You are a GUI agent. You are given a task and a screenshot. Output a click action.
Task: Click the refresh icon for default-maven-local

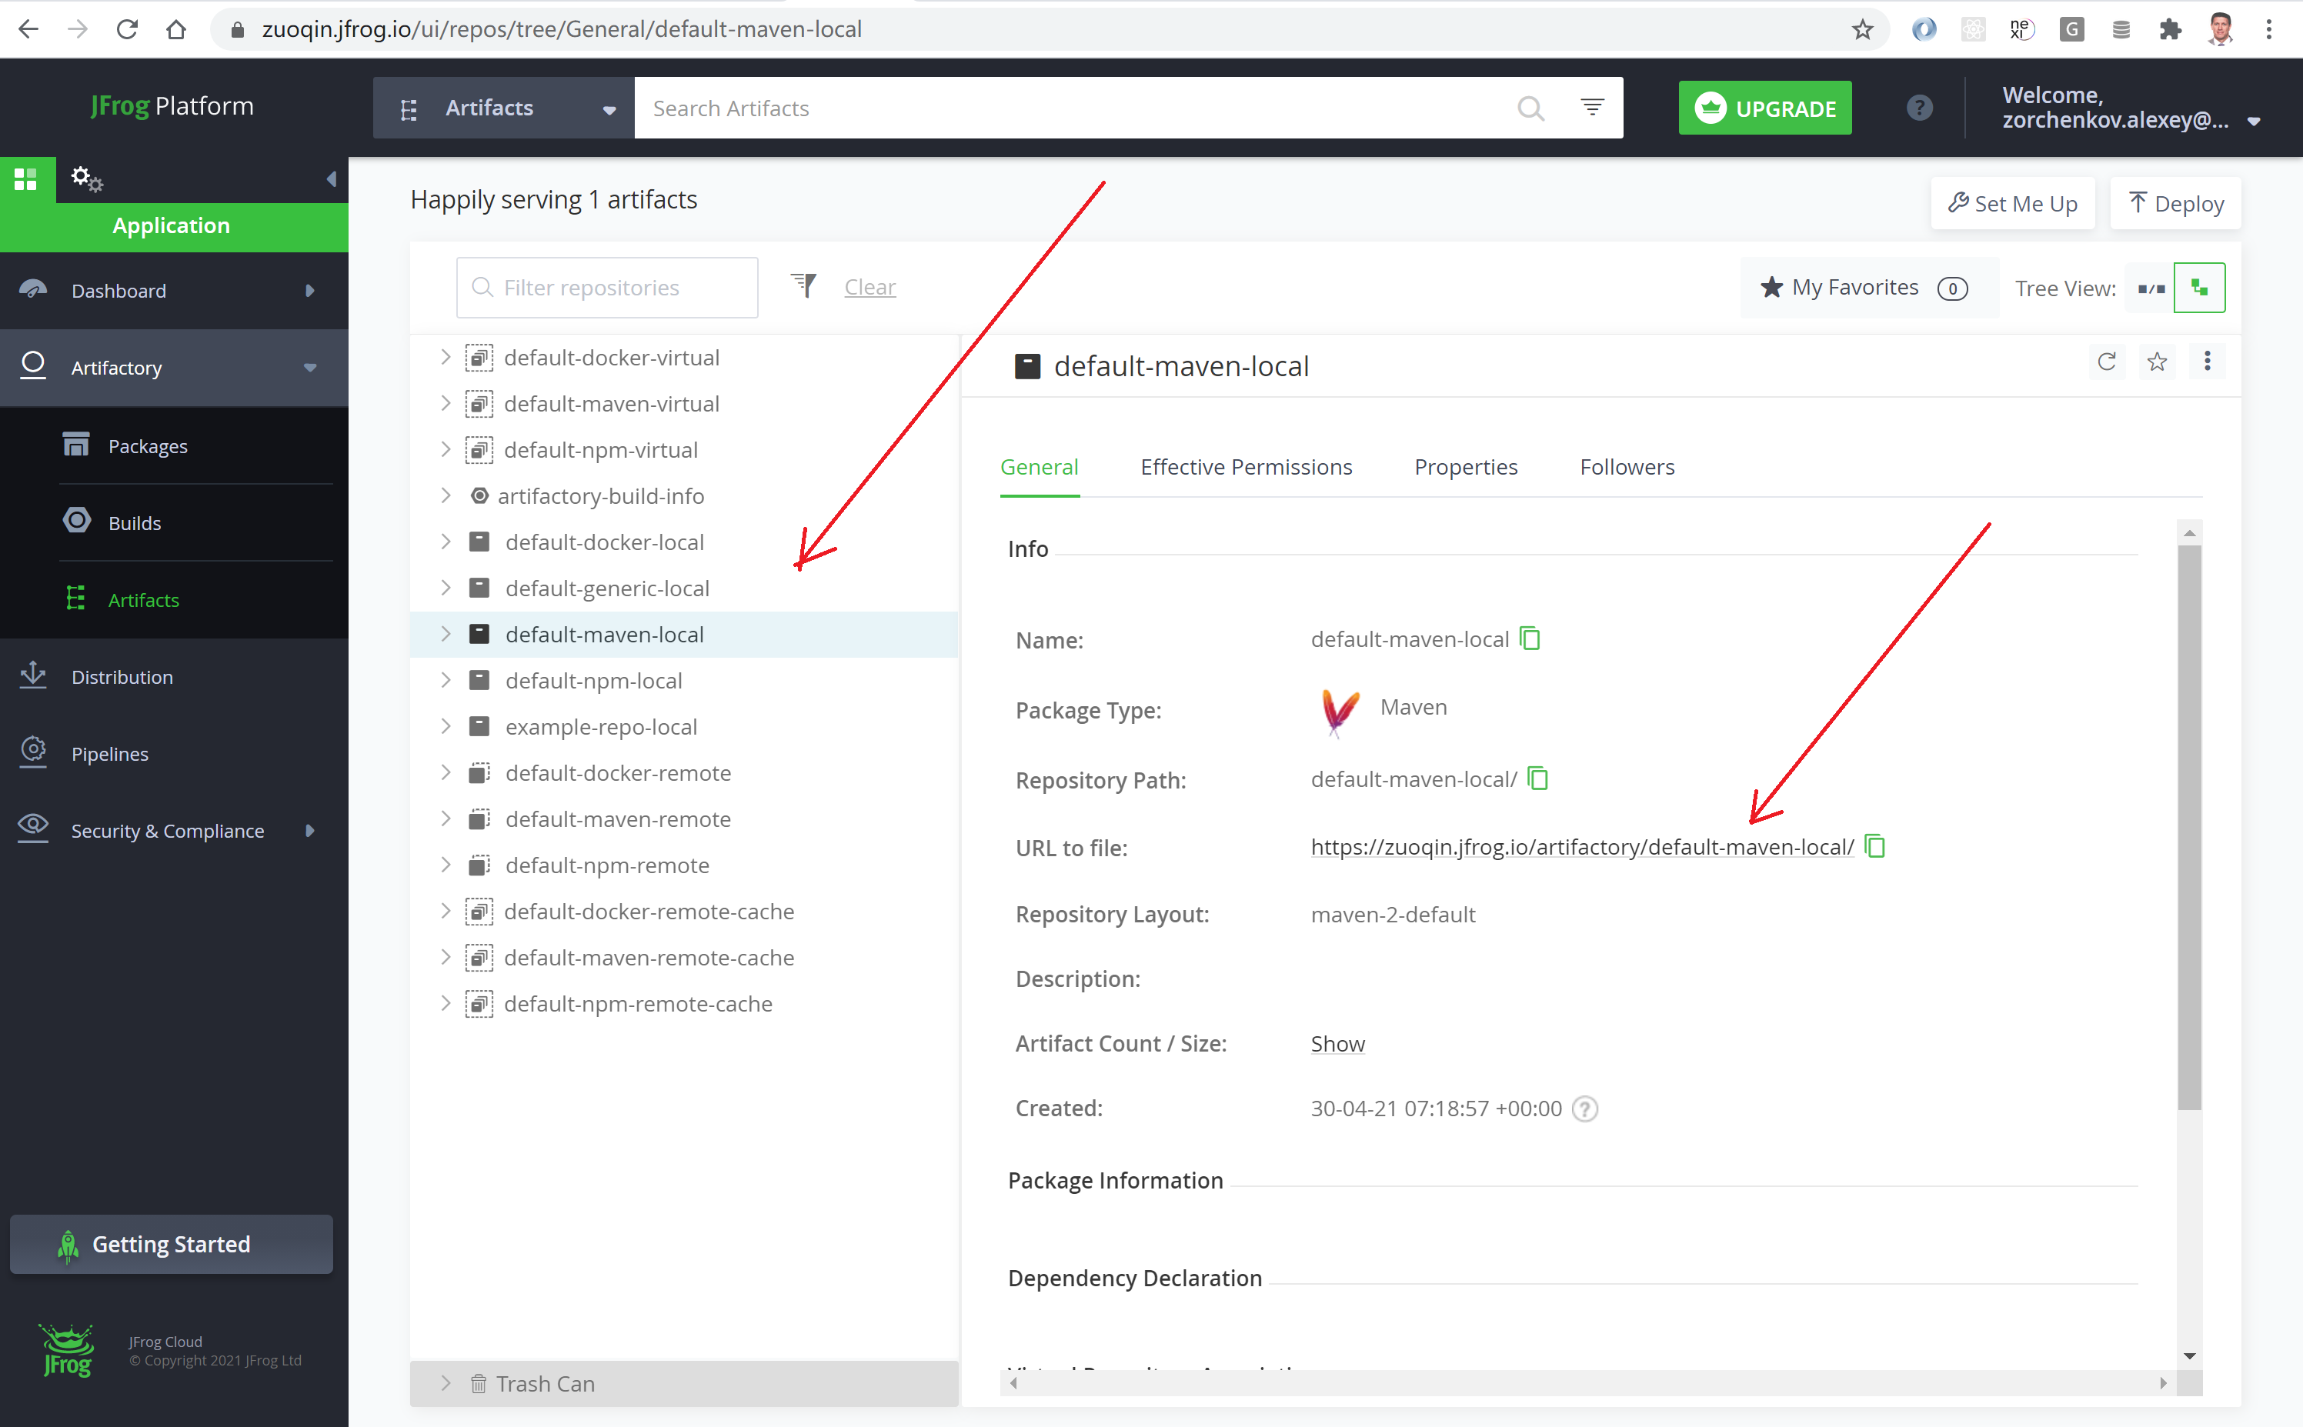tap(2106, 362)
